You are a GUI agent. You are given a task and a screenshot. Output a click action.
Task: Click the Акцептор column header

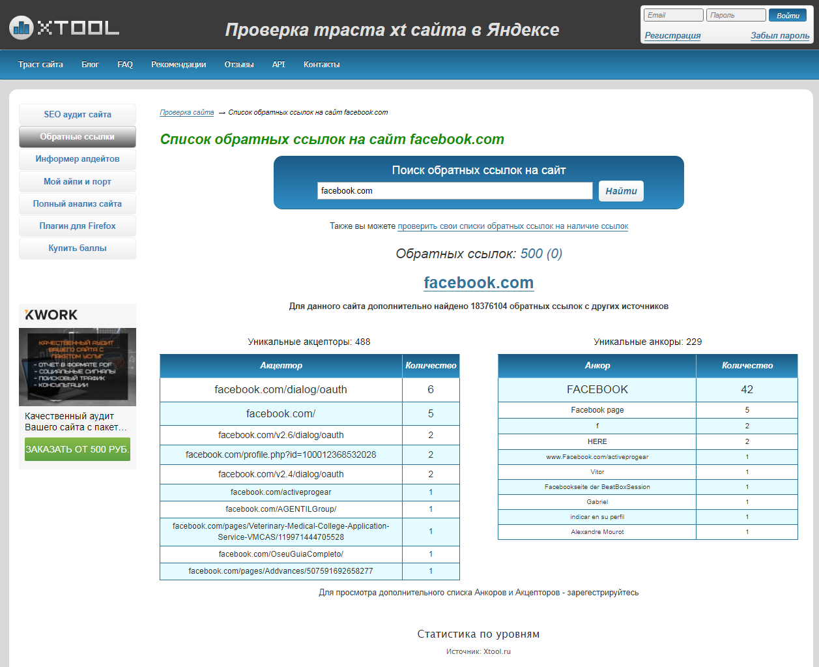(x=281, y=366)
